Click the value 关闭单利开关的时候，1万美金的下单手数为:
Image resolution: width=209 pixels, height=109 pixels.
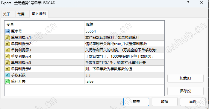[x=121, y=50]
